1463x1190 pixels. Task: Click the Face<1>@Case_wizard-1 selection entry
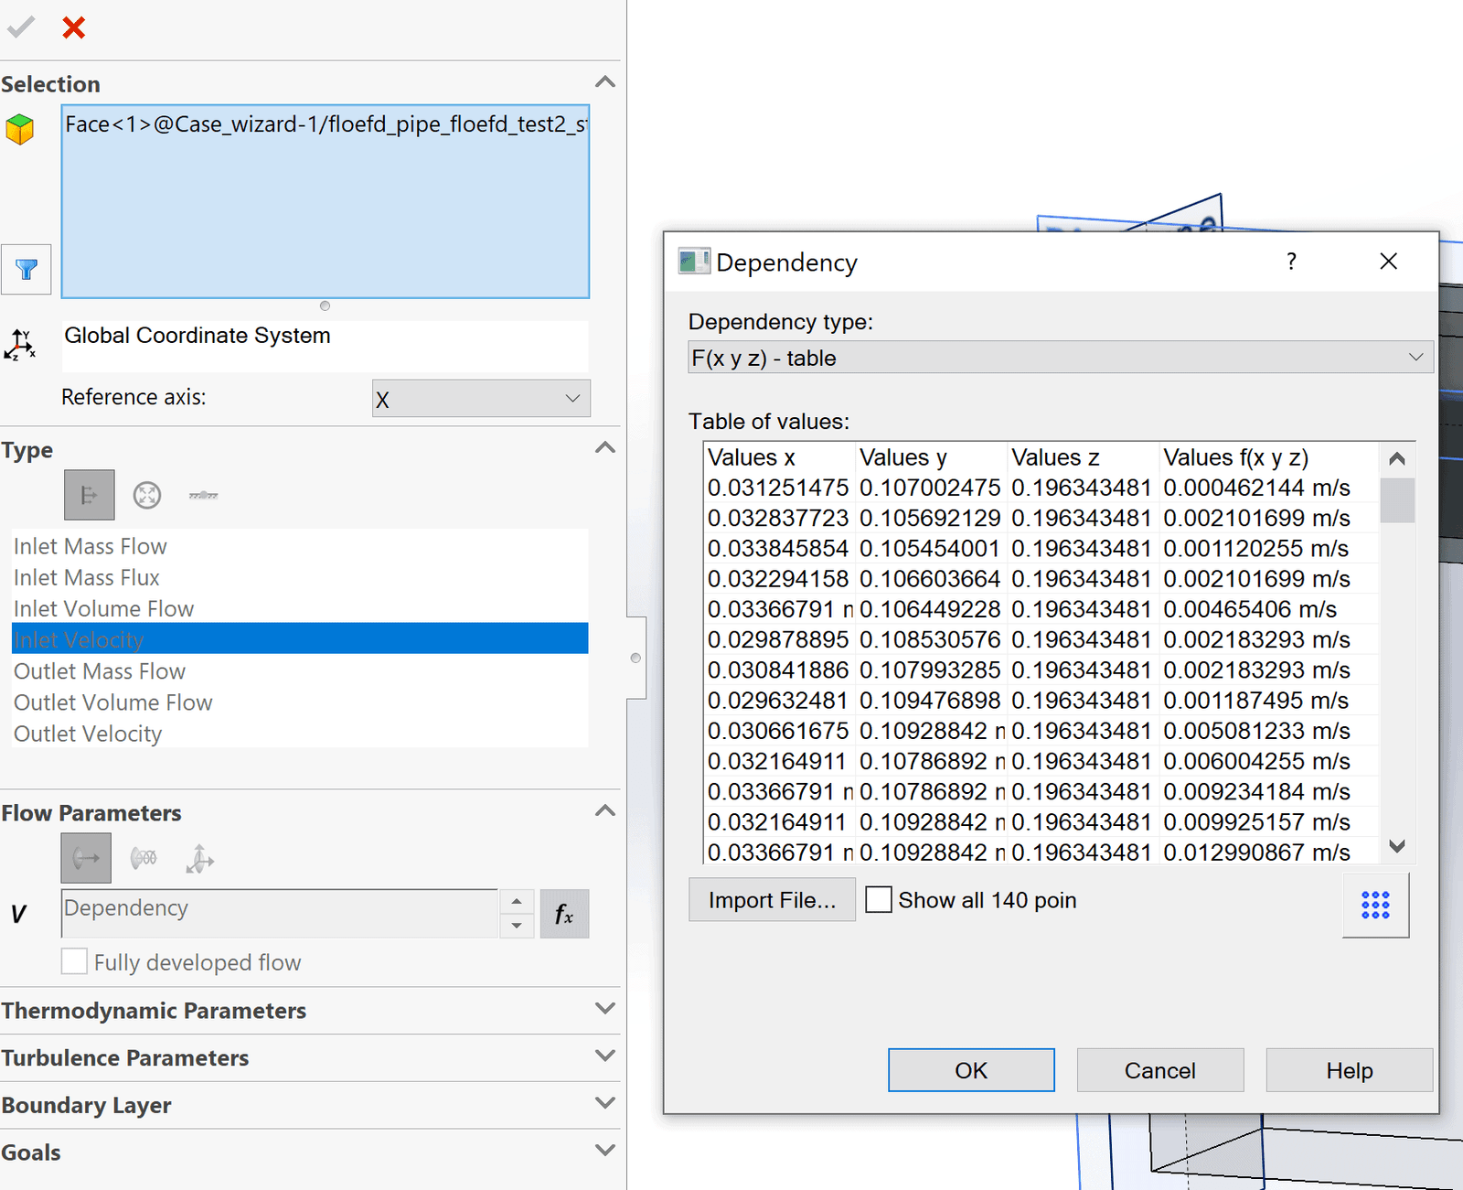326,124
